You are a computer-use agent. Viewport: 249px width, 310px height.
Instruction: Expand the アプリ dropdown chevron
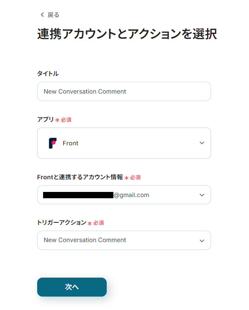[202, 143]
